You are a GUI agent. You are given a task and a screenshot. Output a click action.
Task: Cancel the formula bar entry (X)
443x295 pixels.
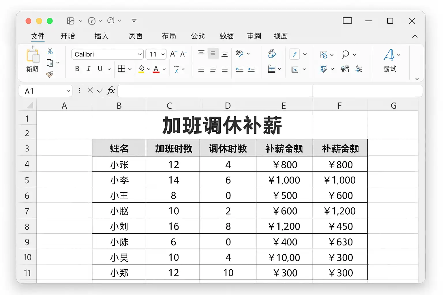coord(90,90)
